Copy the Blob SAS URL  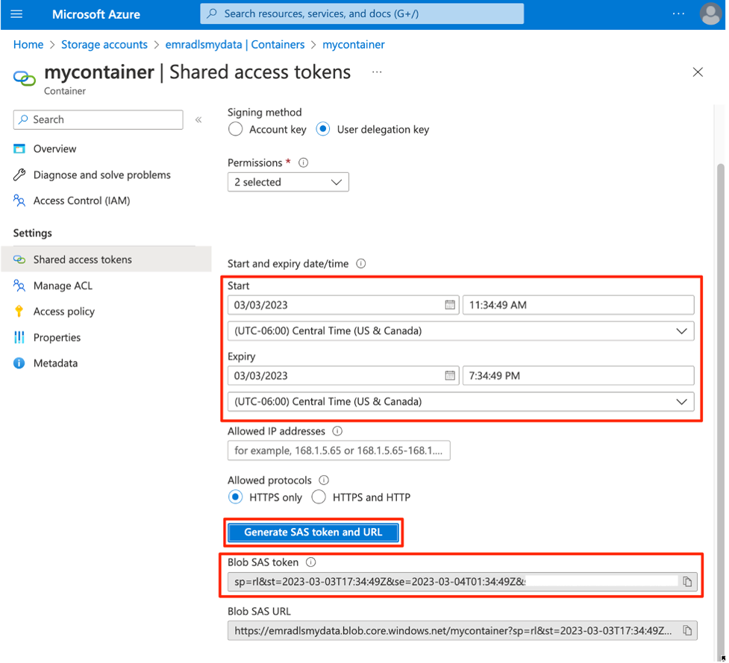[686, 631]
